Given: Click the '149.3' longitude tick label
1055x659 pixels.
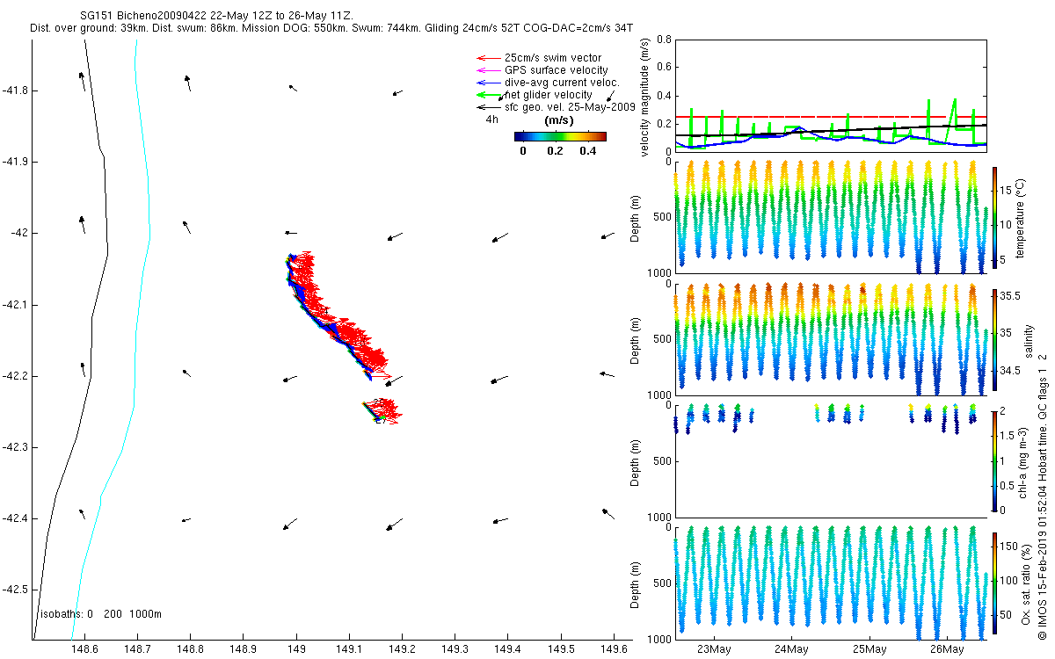Looking at the screenshot, I should pyautogui.click(x=455, y=649).
